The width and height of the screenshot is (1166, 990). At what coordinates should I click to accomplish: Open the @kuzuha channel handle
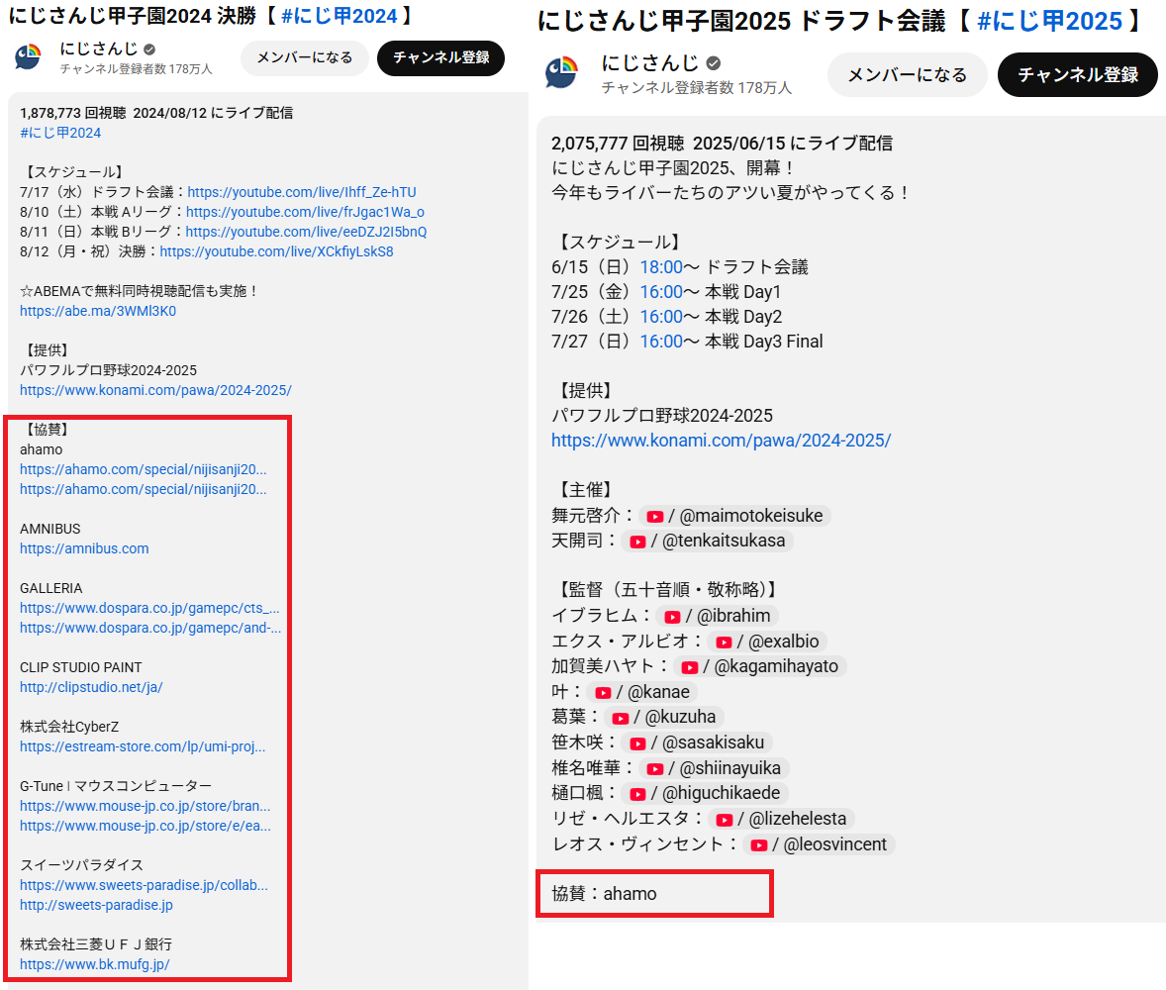680,717
